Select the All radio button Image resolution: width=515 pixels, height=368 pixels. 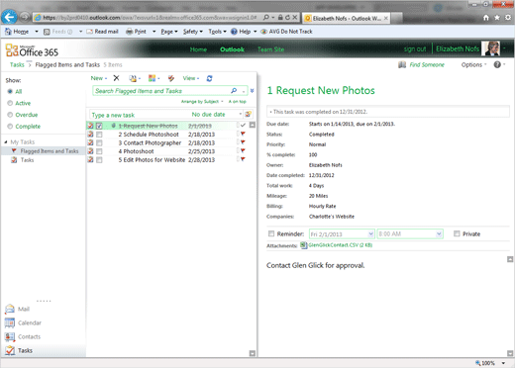tap(10, 91)
